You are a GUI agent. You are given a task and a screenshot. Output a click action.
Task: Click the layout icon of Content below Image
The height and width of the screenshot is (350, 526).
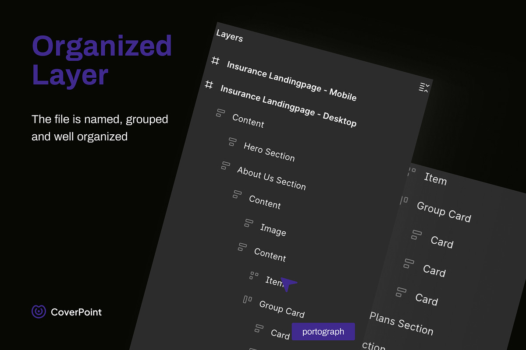click(242, 247)
